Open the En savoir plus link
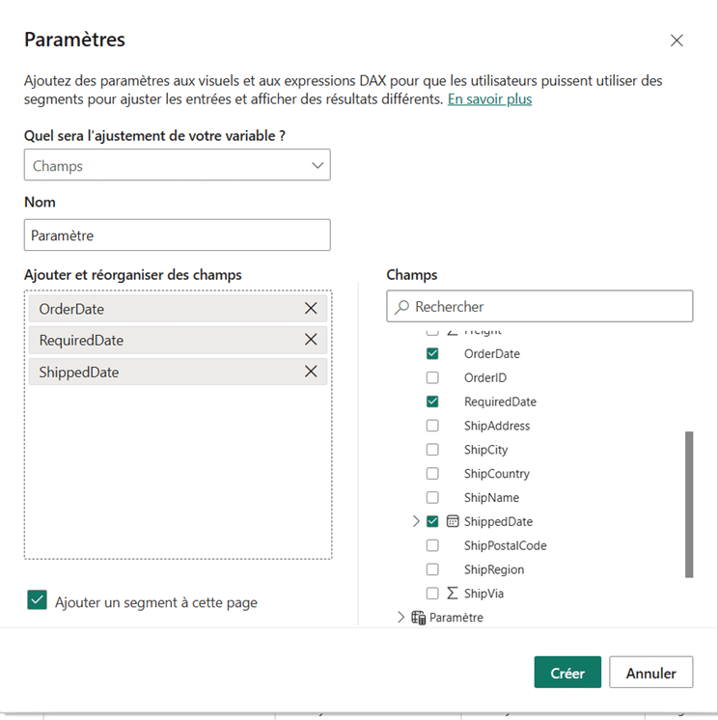The height and width of the screenshot is (720, 718). tap(489, 99)
